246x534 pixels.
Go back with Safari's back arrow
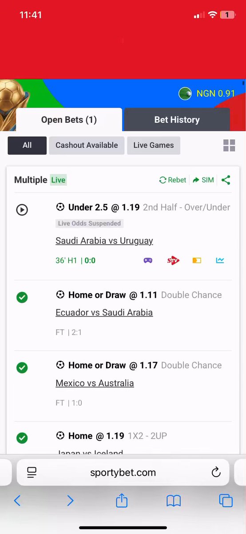17,501
